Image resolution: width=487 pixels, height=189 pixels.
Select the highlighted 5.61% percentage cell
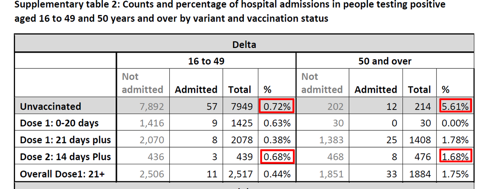click(x=455, y=107)
